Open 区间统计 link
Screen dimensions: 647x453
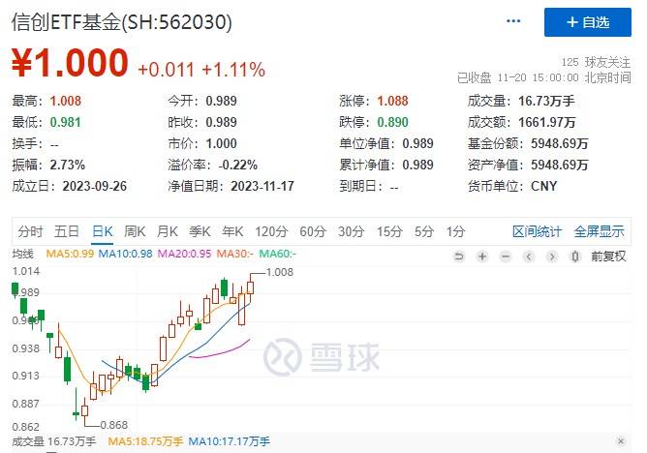(x=537, y=231)
